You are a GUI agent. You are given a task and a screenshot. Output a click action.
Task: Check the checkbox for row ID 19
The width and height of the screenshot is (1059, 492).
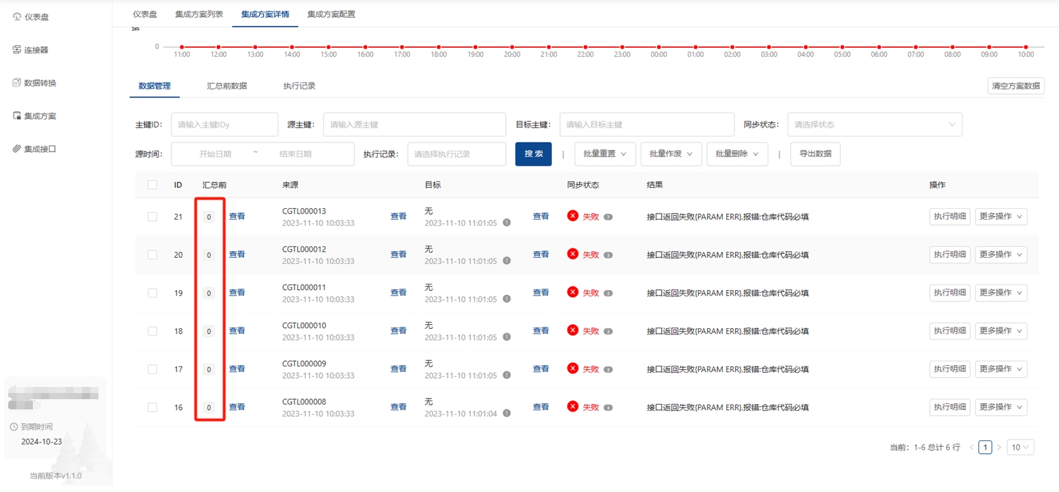pos(152,293)
